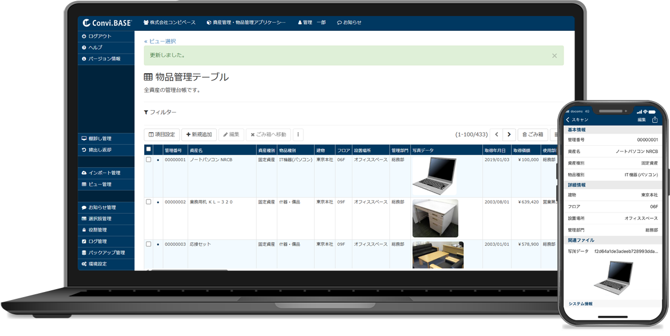Screen dimensions: 670x336
Task: Go to previous page of records
Action: (496, 135)
